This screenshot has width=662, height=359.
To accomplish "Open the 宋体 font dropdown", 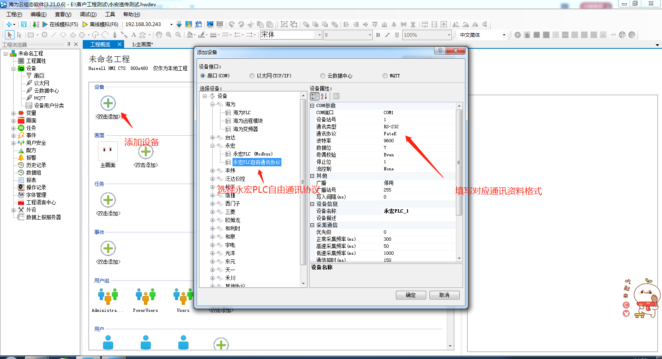I will pyautogui.click(x=320, y=35).
